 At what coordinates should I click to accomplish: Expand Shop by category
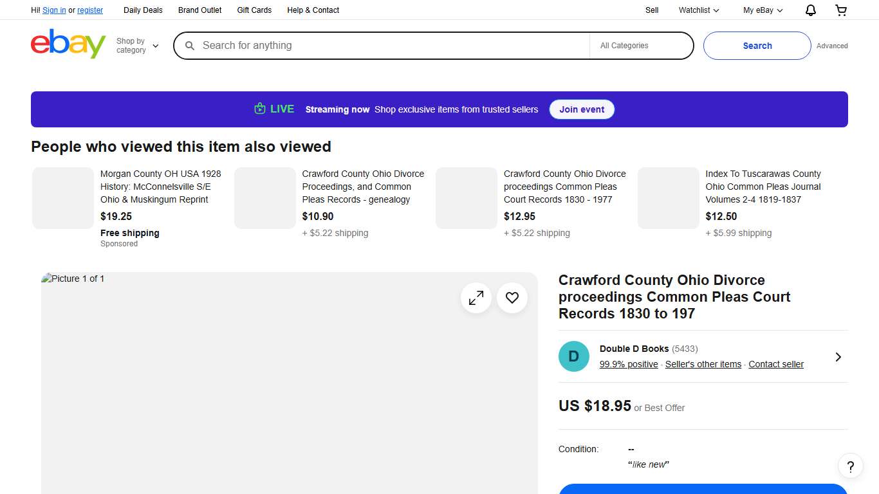pos(136,45)
